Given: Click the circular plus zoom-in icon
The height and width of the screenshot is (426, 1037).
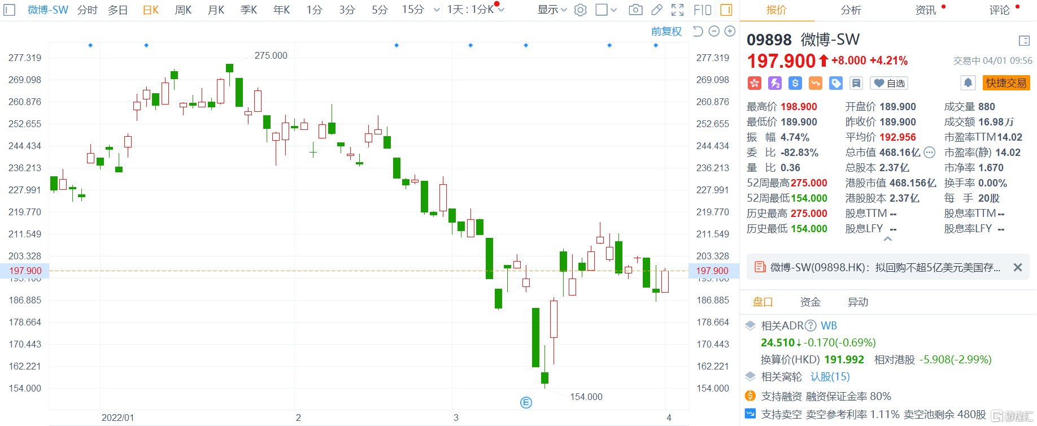Looking at the screenshot, I should 730,31.
